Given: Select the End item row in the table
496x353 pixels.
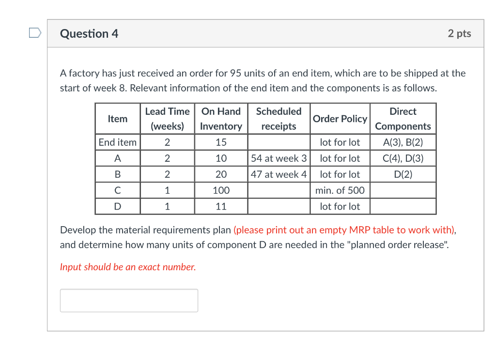Looking at the screenshot, I should click(117, 142).
